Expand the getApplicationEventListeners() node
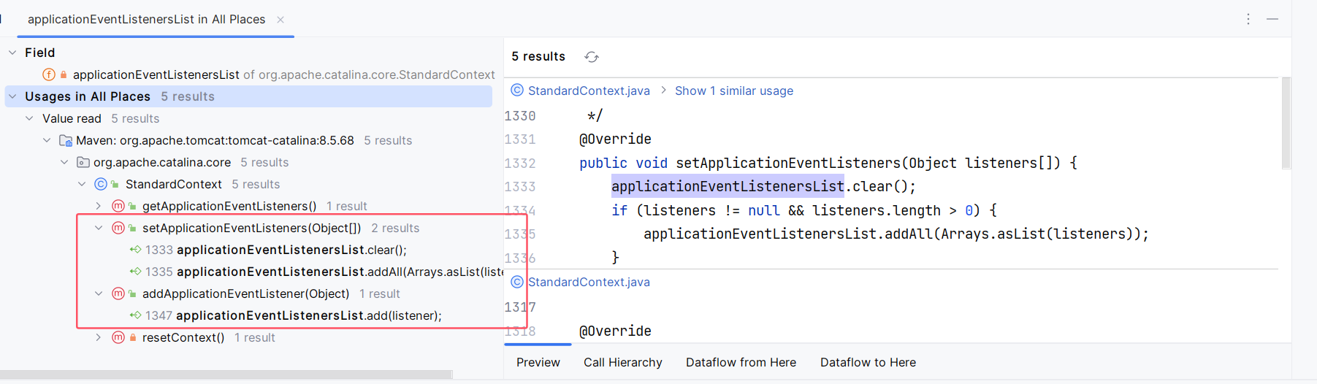 tap(99, 206)
